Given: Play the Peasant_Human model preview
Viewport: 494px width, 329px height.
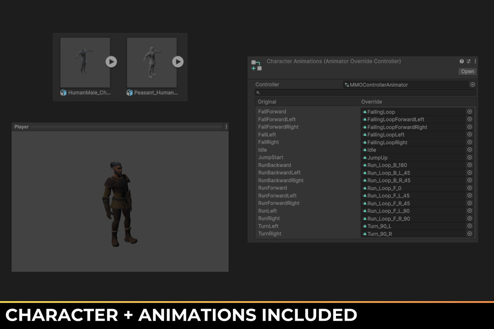Looking at the screenshot, I should [x=178, y=62].
